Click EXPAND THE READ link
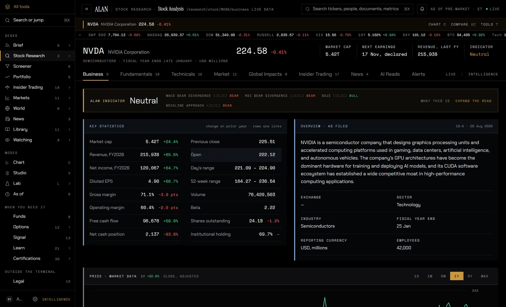This screenshot has height=307, width=506. pyautogui.click(x=473, y=101)
